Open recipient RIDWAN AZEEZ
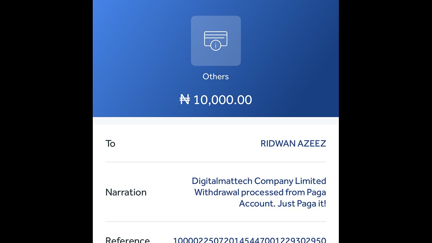 coord(293,143)
